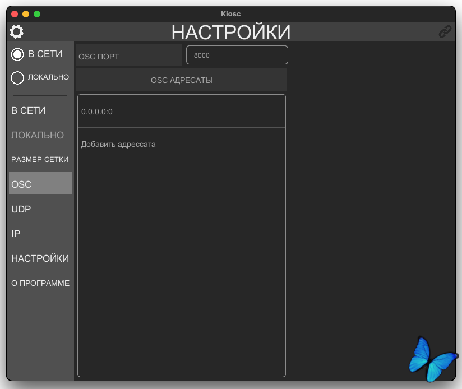Image resolution: width=462 pixels, height=389 pixels.
Task: Click the OSC port field showing 8000
Action: 237,55
